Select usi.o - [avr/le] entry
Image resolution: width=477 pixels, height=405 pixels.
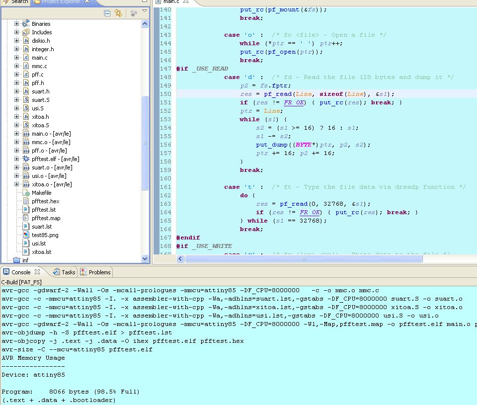(49, 176)
